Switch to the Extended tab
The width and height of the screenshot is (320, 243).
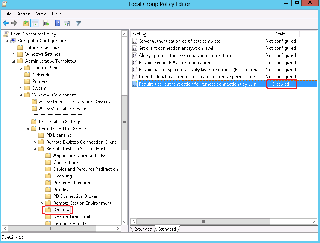(143, 229)
